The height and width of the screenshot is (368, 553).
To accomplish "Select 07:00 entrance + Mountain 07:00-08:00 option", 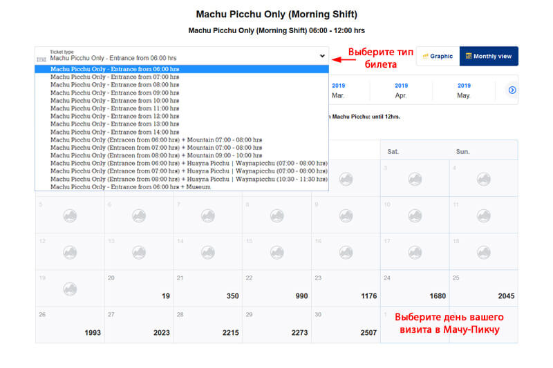I will (182, 148).
